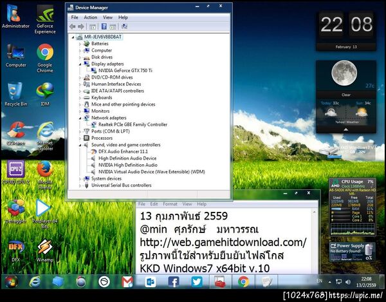Select the Computer desktop icon
Image resolution: width=386 pixels, height=302 pixels.
[x=15, y=55]
